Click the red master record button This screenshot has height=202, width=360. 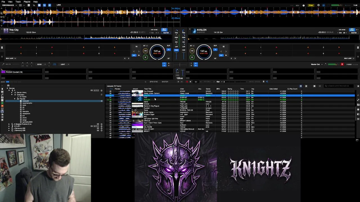pos(342,64)
